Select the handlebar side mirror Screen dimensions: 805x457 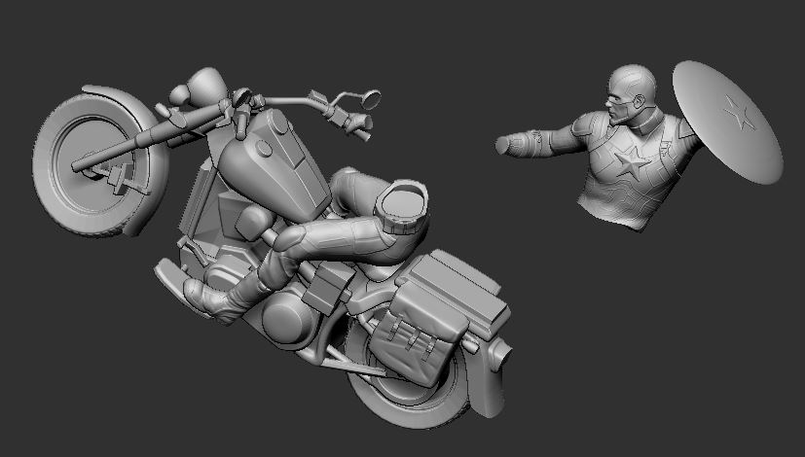(x=371, y=99)
